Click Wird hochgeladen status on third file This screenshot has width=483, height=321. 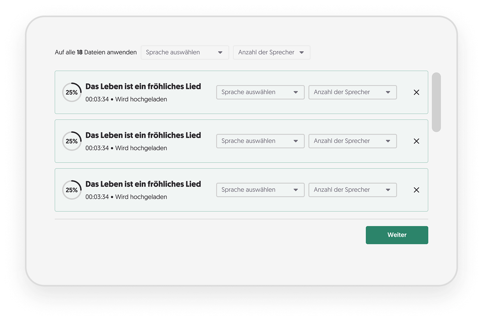141,197
